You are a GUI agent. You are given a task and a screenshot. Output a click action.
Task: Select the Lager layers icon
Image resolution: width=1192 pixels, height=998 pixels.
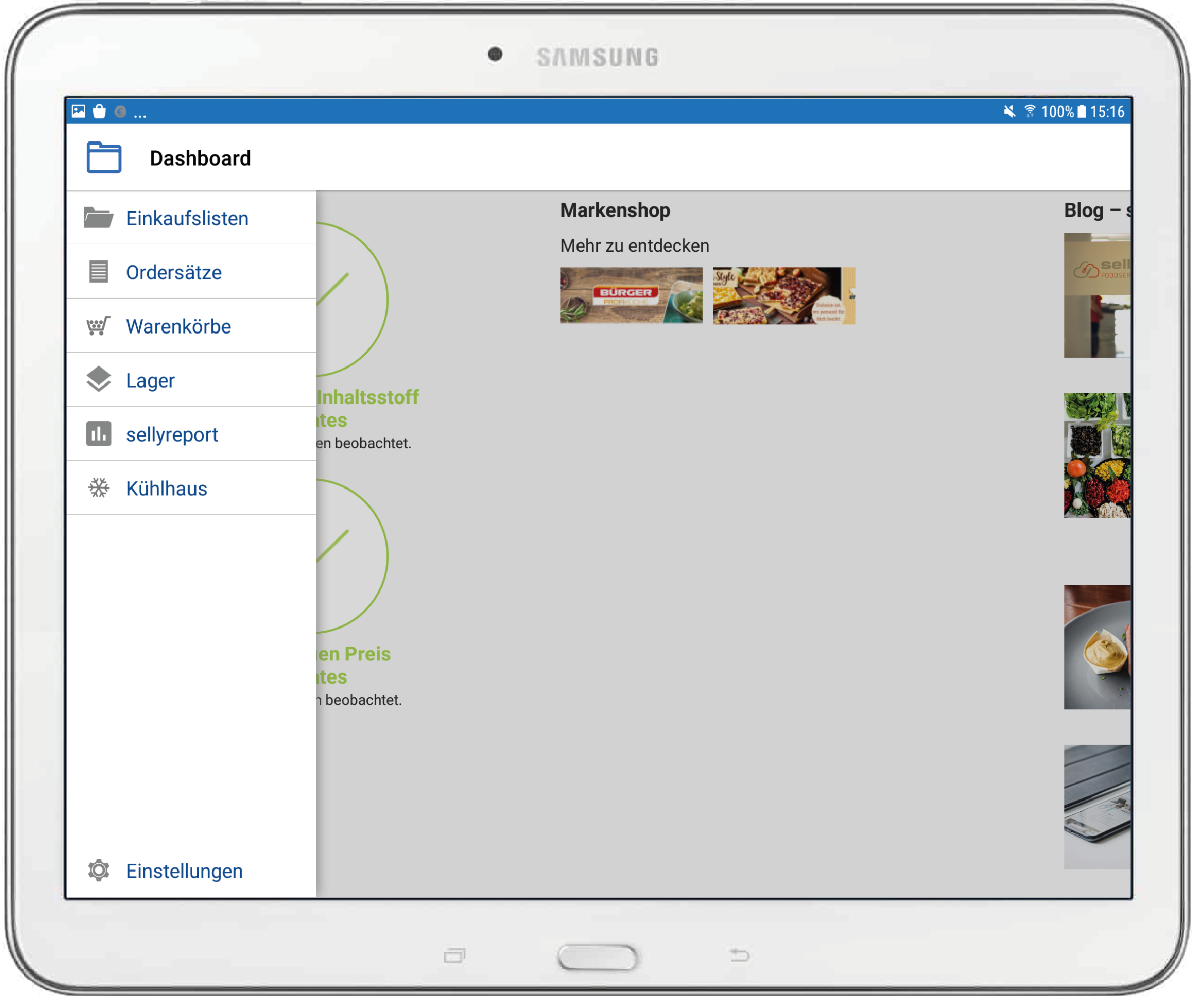(x=99, y=380)
